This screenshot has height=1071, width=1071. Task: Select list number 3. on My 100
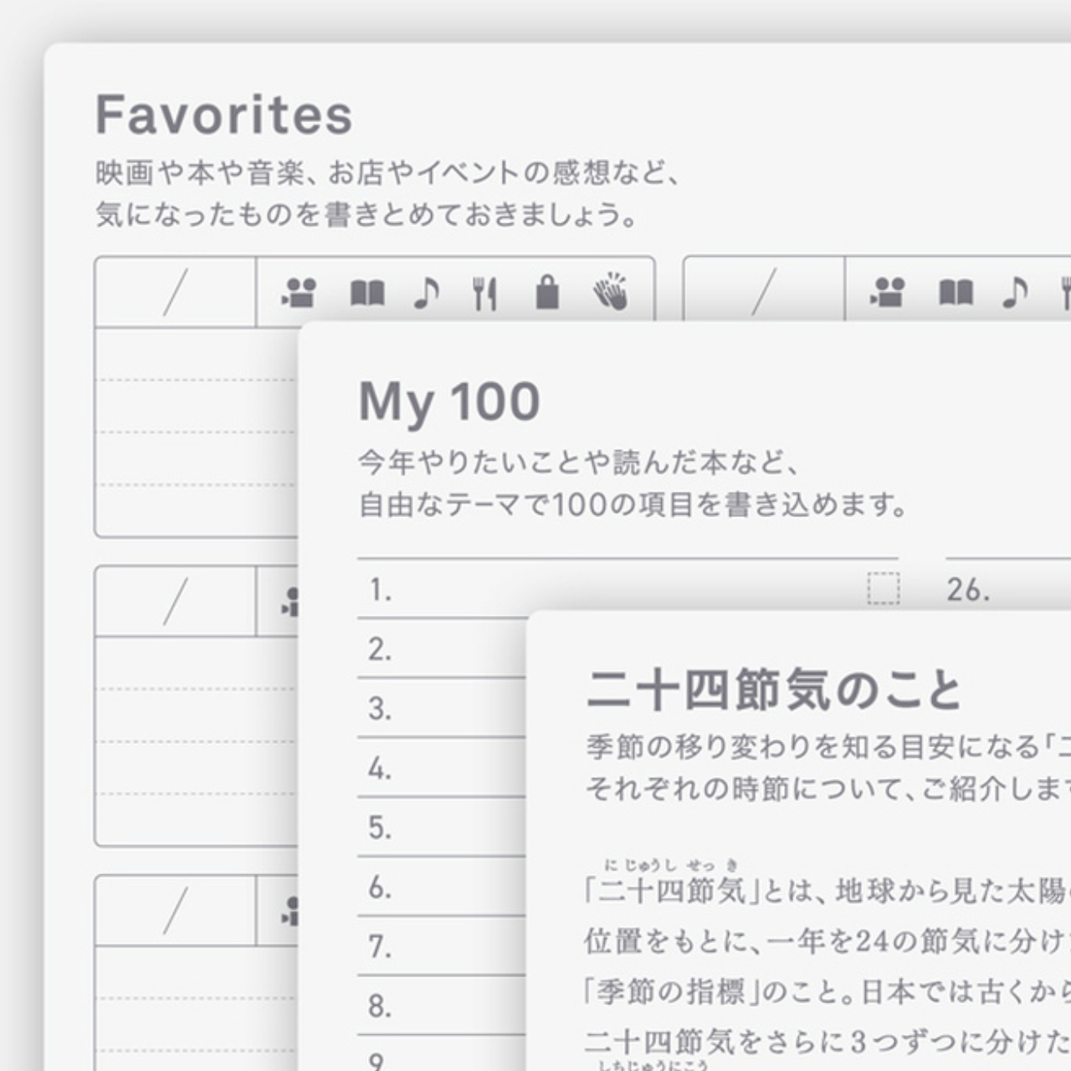pos(381,709)
